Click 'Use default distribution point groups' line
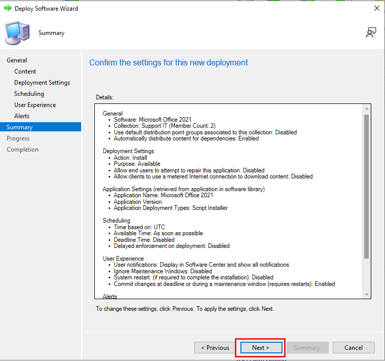 click(x=205, y=132)
